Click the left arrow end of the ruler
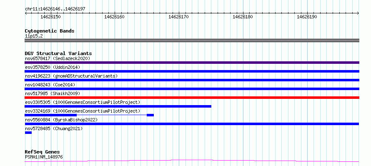Screen dimensions: 371x166 click(26, 13)
